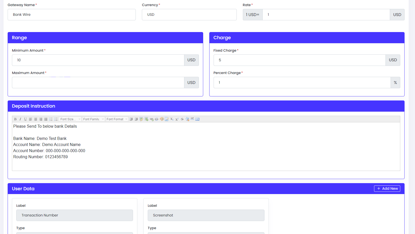Focus the Maximum Amount field
The image size is (415, 234).
(98, 83)
